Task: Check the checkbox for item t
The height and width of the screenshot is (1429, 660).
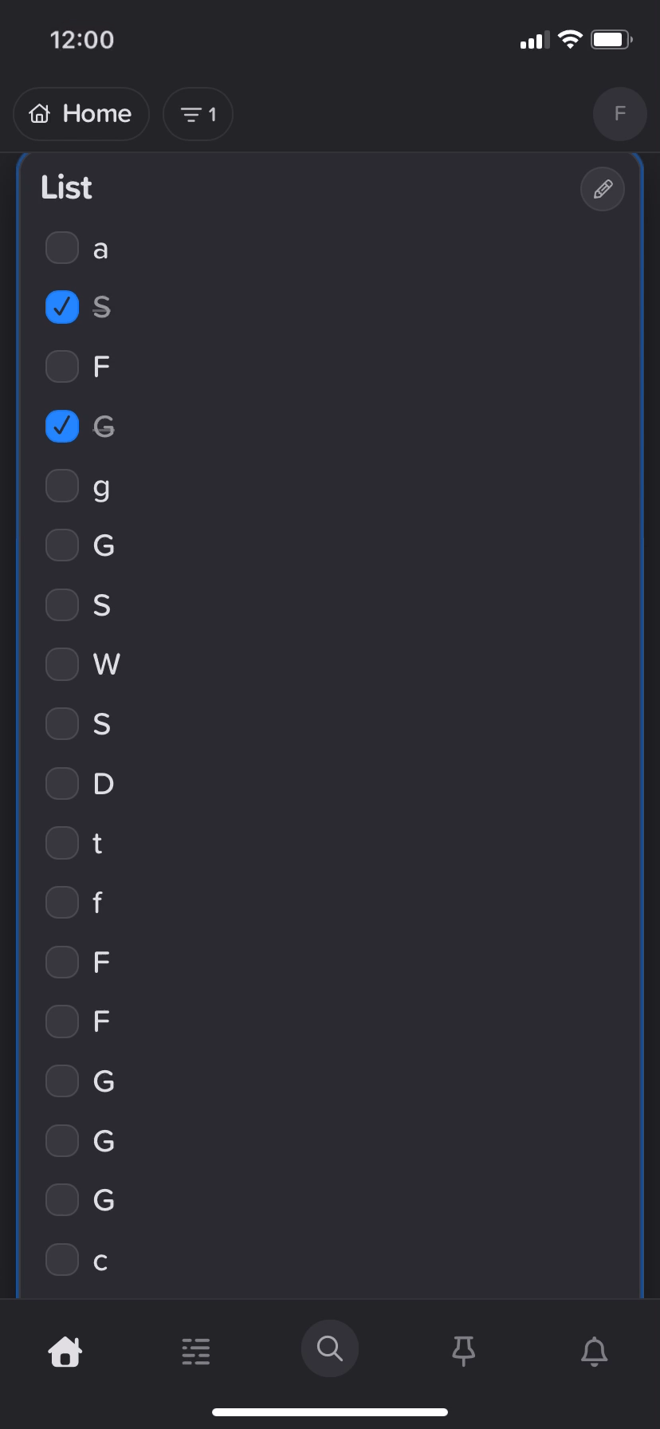Action: point(62,843)
